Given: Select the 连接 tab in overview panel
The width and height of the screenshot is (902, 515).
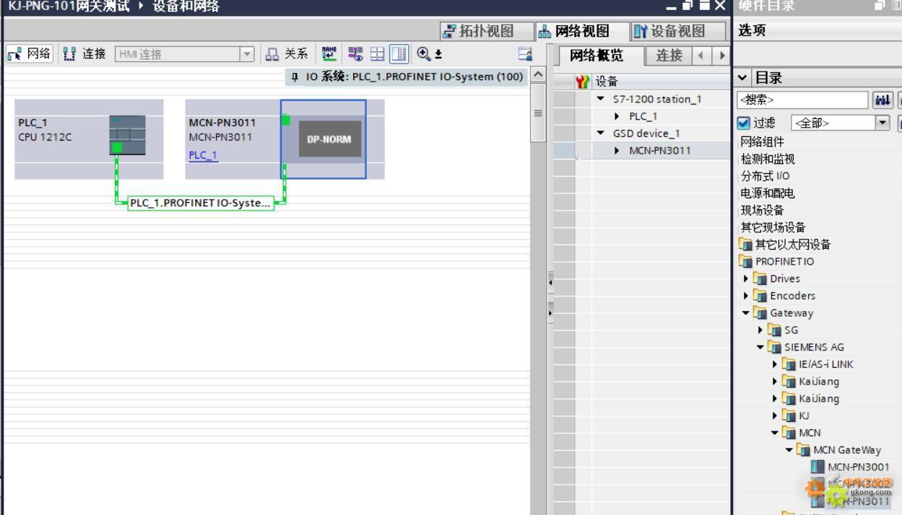Looking at the screenshot, I should click(669, 56).
